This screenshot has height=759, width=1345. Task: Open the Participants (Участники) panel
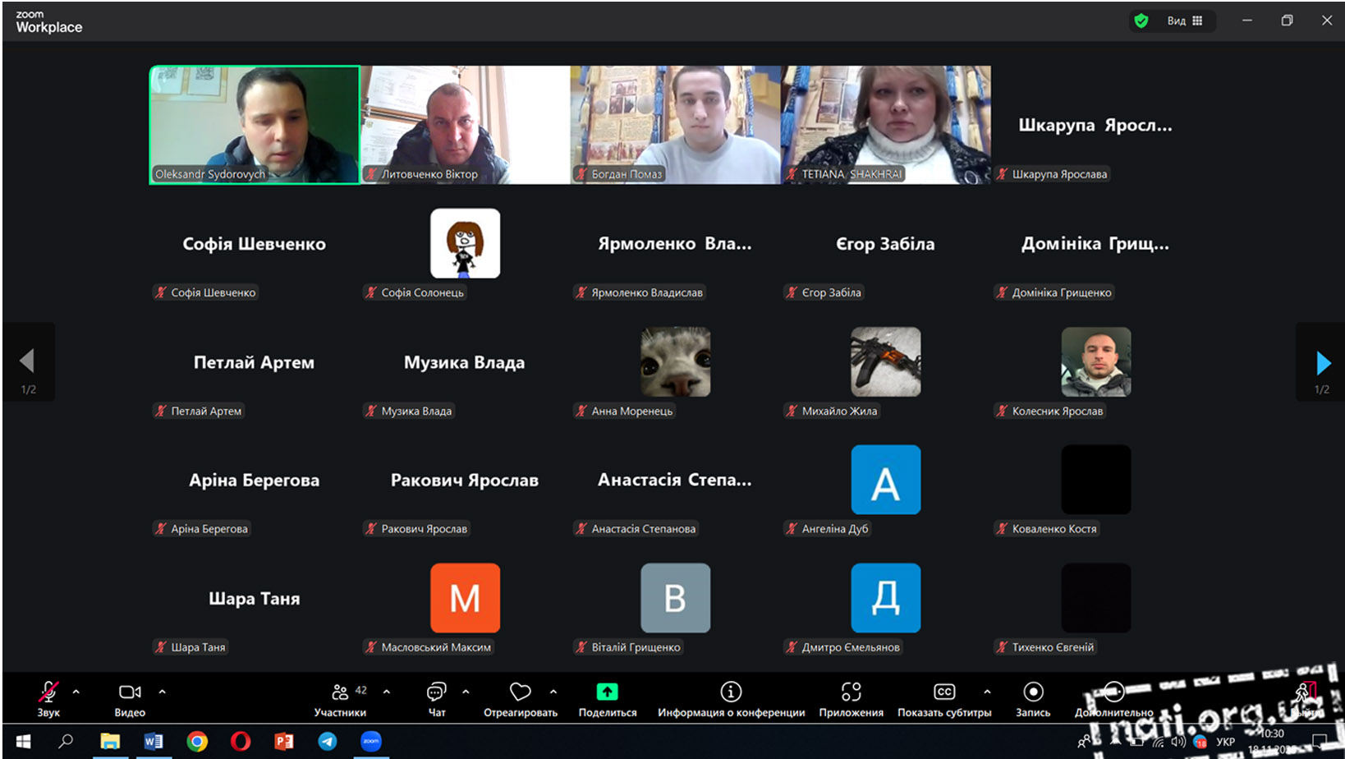340,692
